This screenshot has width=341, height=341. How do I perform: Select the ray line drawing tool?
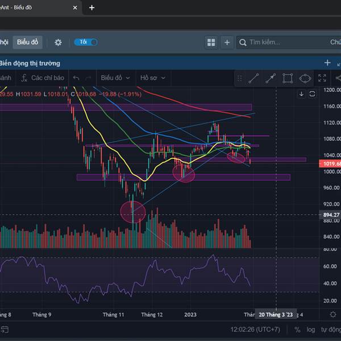(271, 78)
